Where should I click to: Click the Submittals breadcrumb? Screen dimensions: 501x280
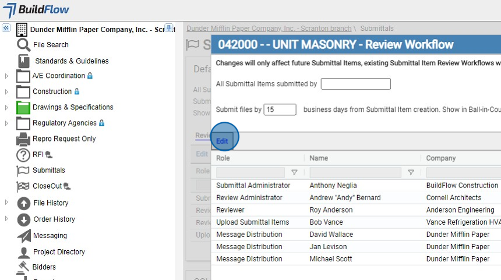pyautogui.click(x=377, y=29)
